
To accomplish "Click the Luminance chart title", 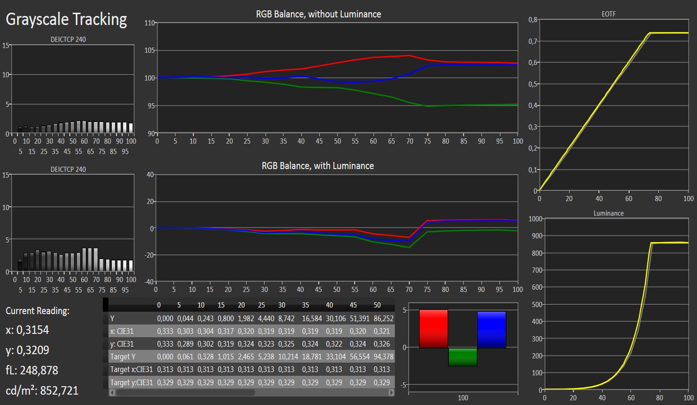I will pyautogui.click(x=608, y=213).
